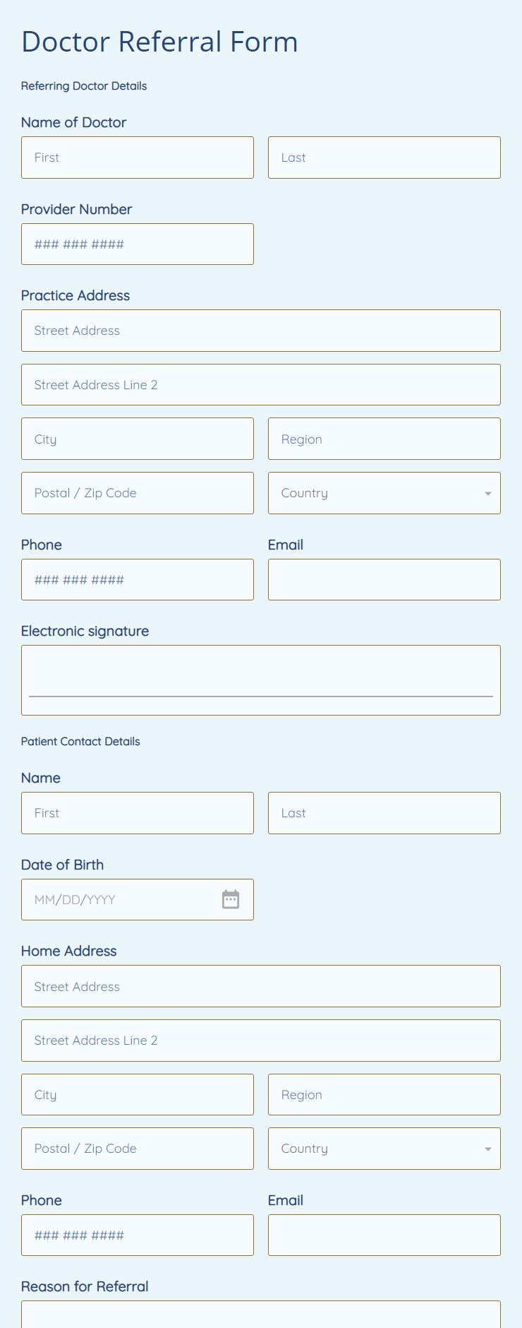This screenshot has width=522, height=1328.
Task: Click the referring doctor's Phone field
Action: point(138,580)
